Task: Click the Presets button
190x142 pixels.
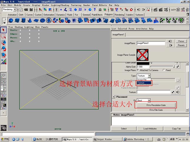Action: click(181, 45)
